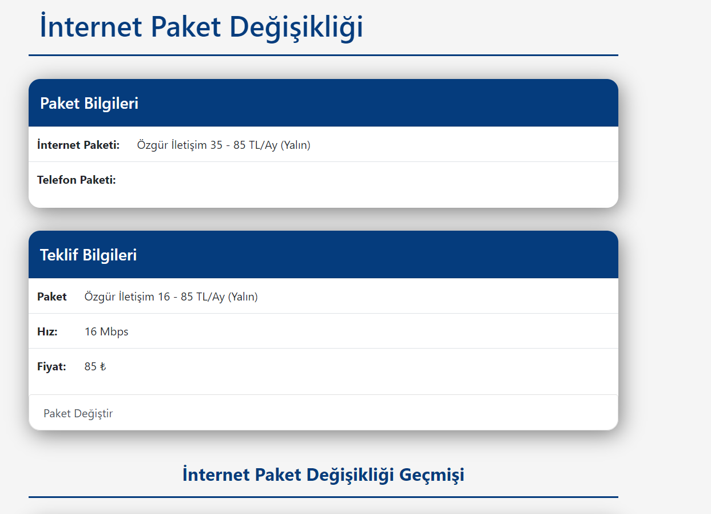The width and height of the screenshot is (711, 514).
Task: Click the 16 Mbps speed value
Action: point(106,332)
